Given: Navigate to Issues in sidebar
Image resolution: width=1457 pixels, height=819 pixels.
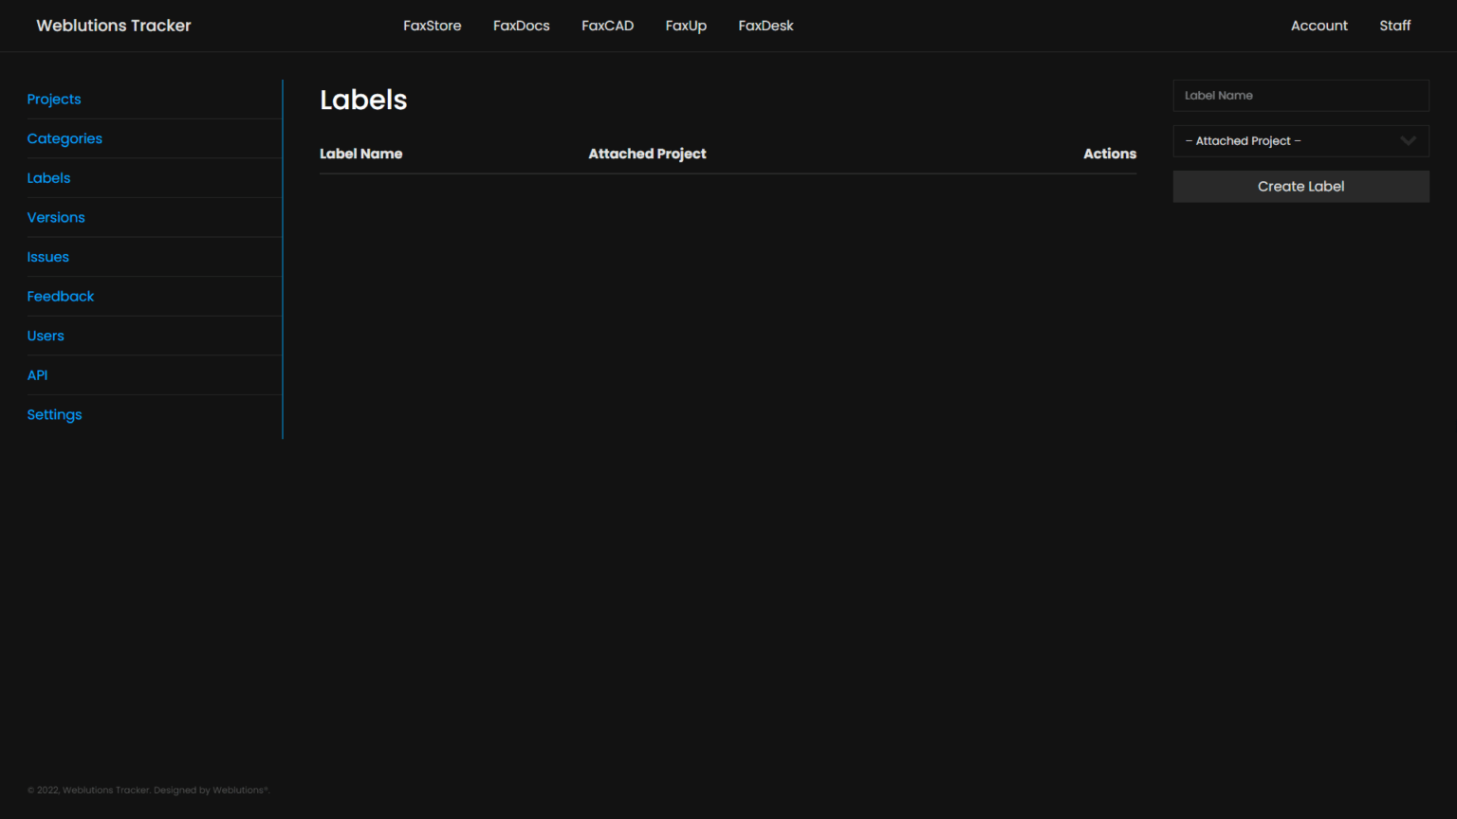Looking at the screenshot, I should click(47, 257).
